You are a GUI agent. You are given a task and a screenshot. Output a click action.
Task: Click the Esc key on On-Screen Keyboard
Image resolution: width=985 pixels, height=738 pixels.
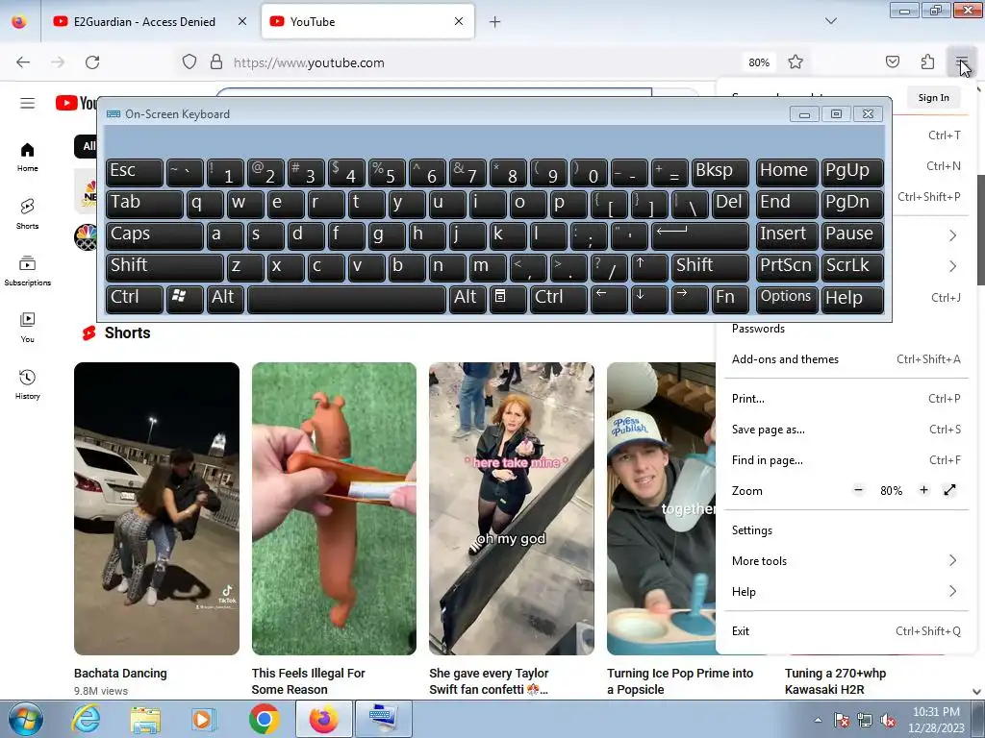pyautogui.click(x=135, y=171)
